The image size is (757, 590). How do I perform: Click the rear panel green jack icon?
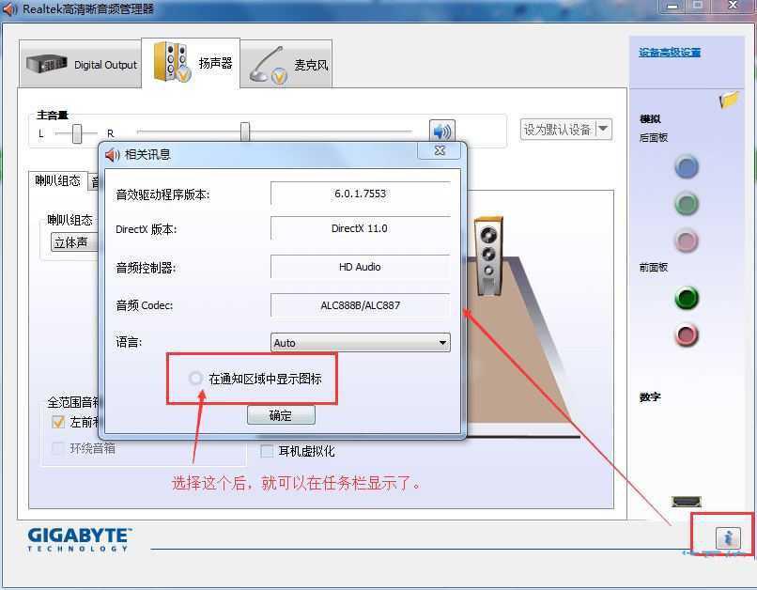pos(687,204)
